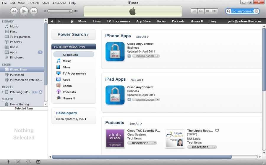This screenshot has height=165, width=266.
Task: See all Podcasts results
Action: coord(136,124)
